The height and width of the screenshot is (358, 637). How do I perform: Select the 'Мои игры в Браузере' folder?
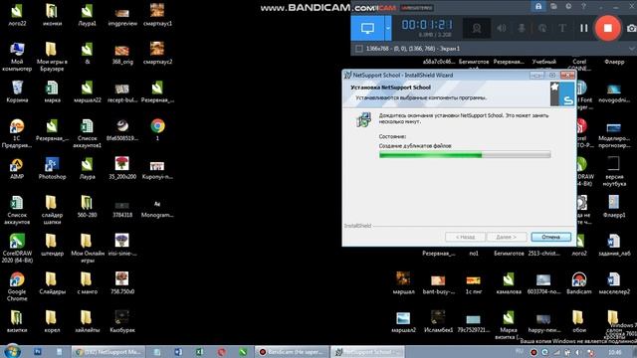coord(52,57)
